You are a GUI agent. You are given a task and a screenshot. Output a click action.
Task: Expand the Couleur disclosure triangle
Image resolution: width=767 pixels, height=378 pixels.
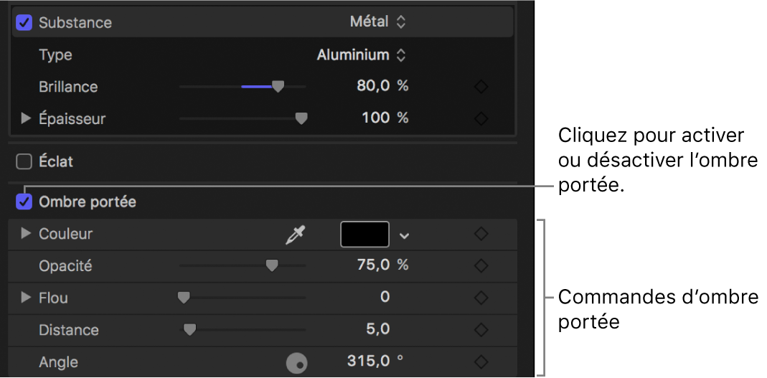tap(26, 234)
